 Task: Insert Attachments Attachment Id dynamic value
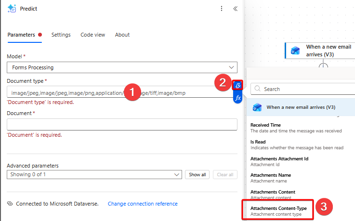pyautogui.click(x=279, y=161)
